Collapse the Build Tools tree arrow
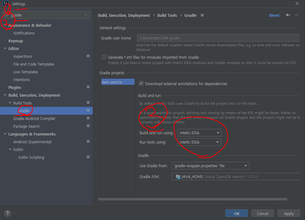 point(10,103)
